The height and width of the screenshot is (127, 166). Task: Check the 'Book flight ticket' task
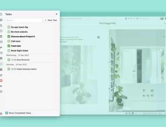[x=9, y=51]
